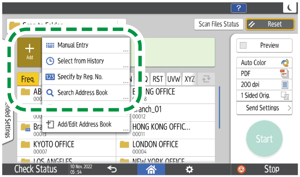Choose Manual Entry from the menu
The image size is (300, 177).
[85, 45]
